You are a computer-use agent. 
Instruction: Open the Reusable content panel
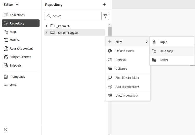click(21, 49)
